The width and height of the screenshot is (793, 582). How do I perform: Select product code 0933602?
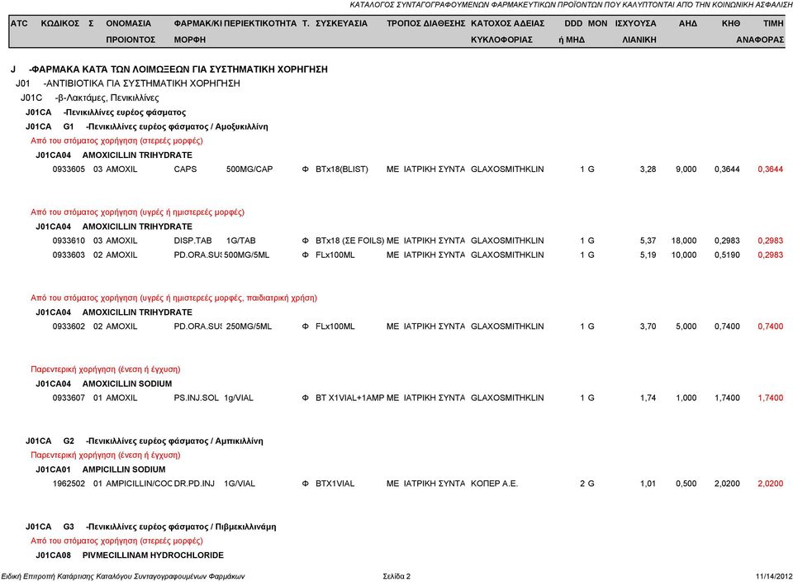[x=69, y=327]
